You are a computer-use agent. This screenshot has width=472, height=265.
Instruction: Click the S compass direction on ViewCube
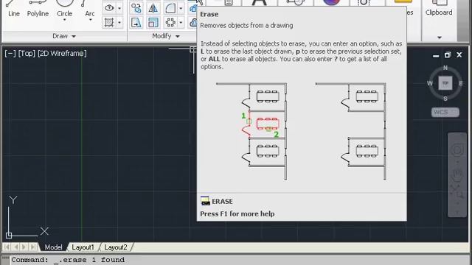445,99
